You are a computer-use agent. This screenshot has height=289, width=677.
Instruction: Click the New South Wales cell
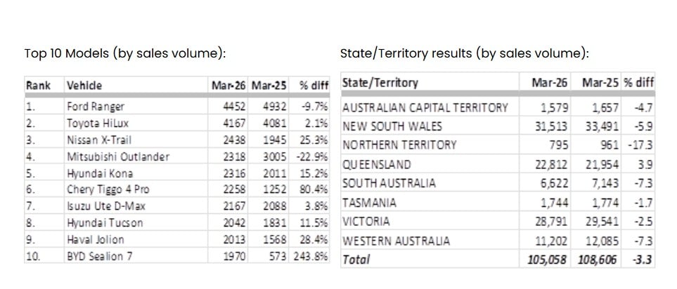394,126
